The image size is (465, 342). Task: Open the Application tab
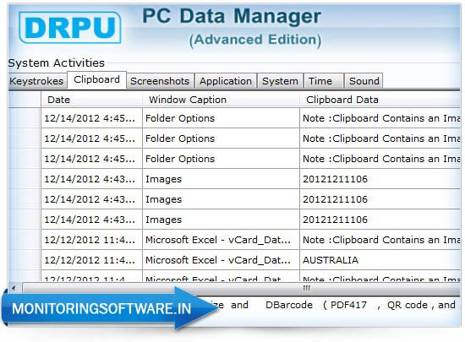226,81
